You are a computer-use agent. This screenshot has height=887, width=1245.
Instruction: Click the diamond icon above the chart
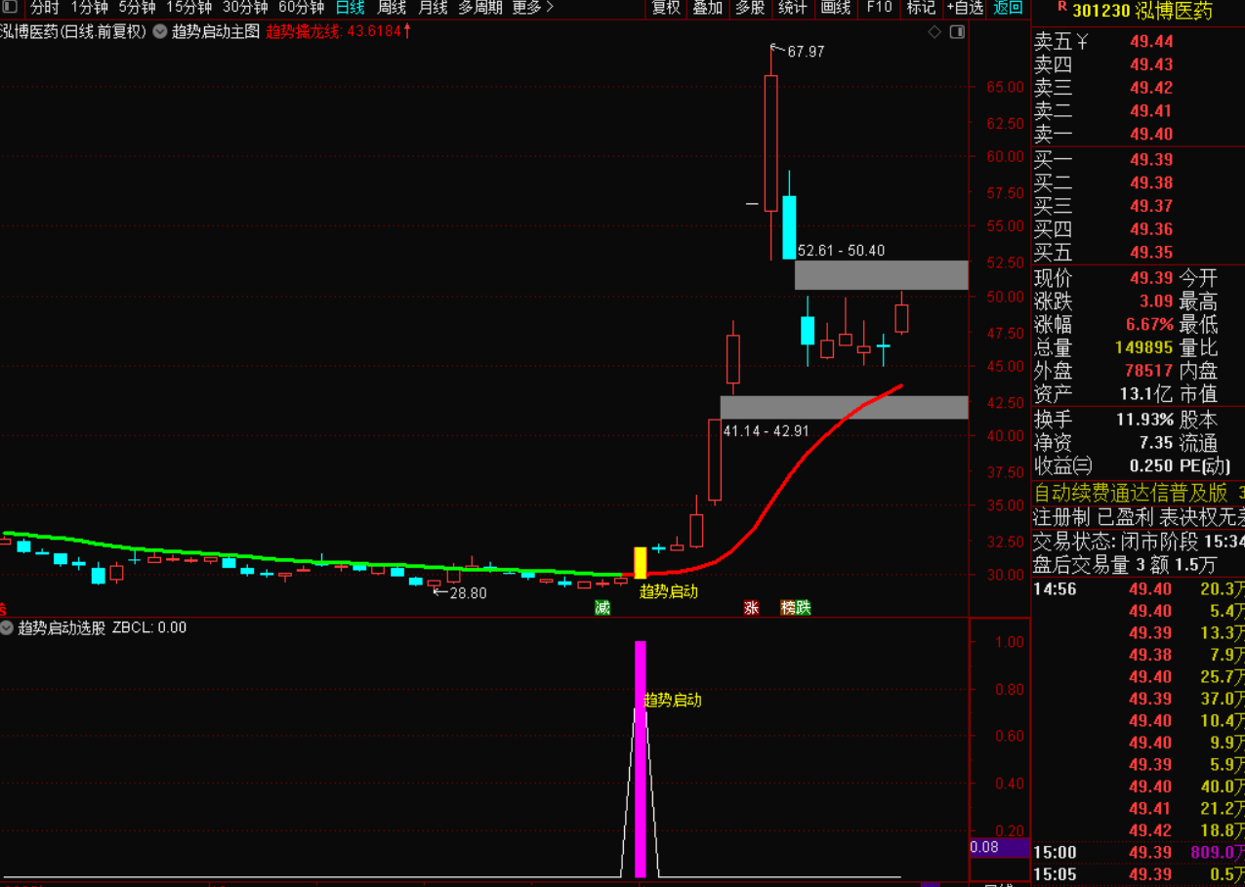(x=934, y=32)
